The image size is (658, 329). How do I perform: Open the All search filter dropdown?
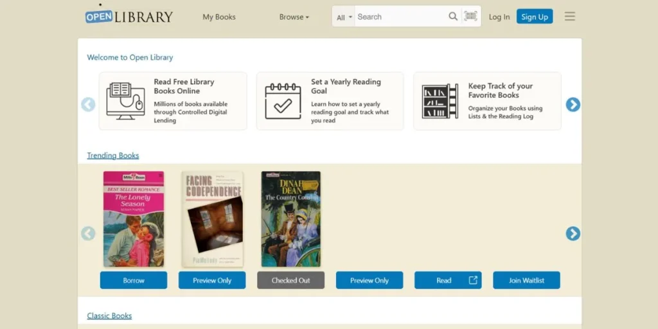click(344, 17)
